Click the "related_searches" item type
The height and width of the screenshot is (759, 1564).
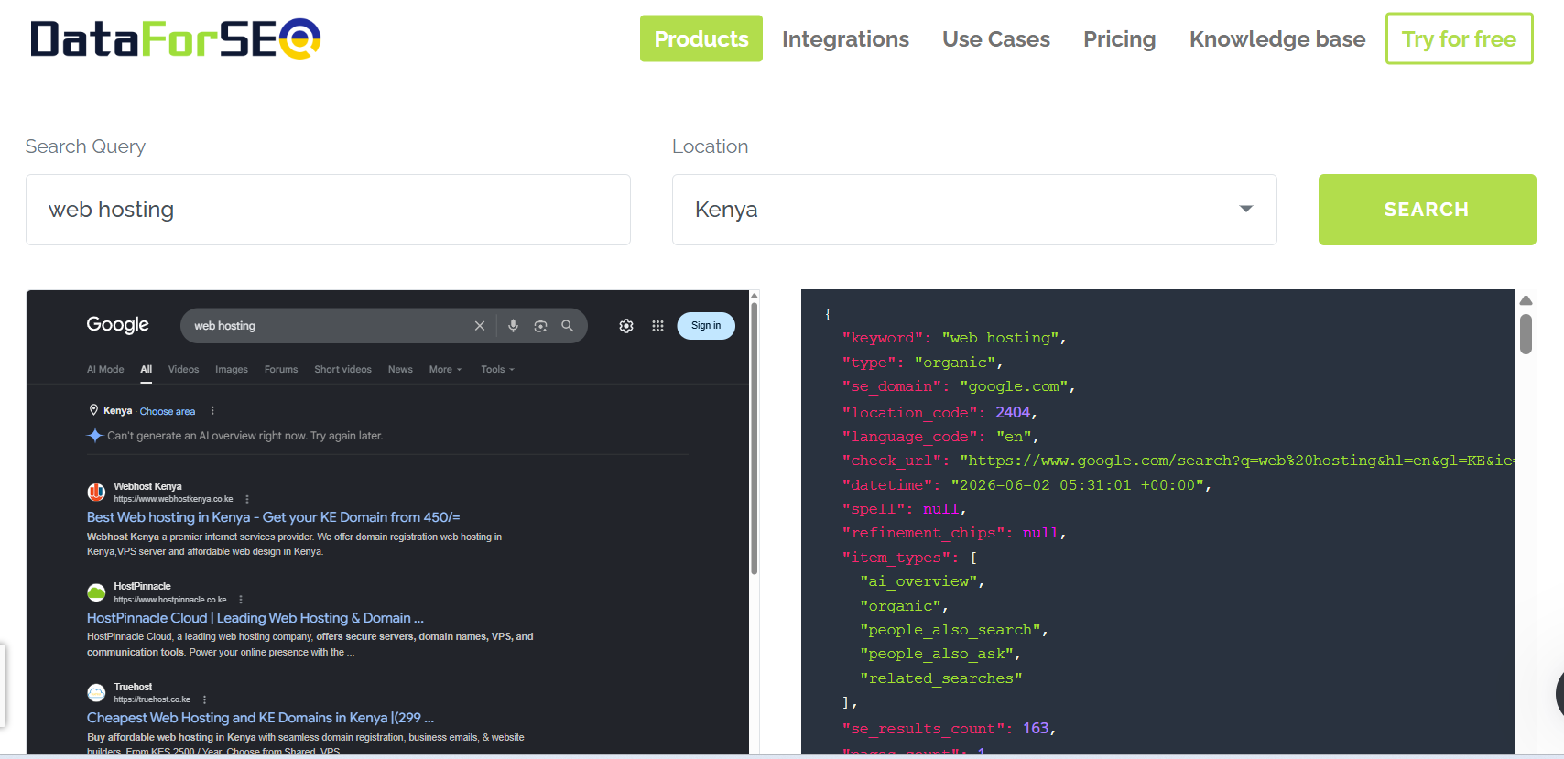tap(940, 678)
